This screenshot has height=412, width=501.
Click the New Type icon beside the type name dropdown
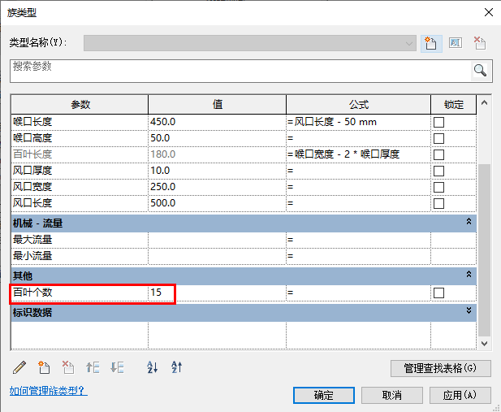(431, 43)
